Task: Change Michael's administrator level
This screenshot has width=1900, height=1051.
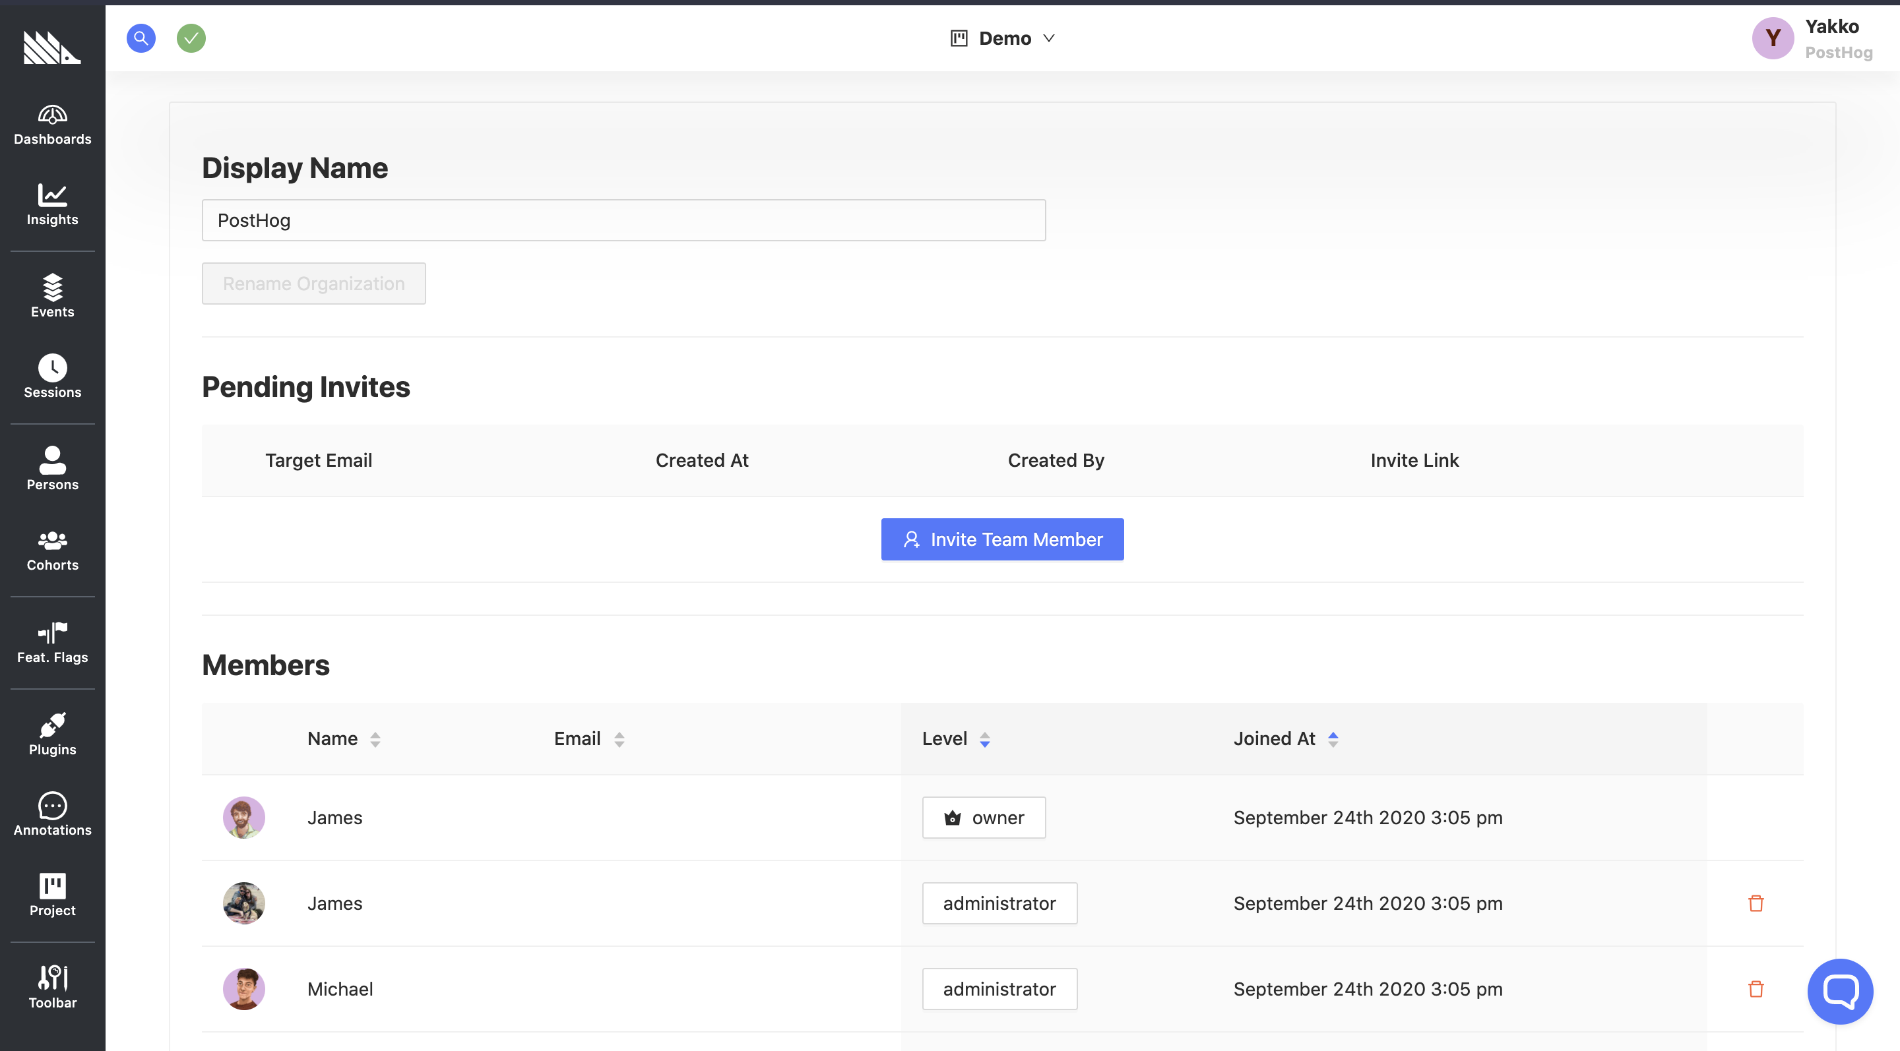Action: pyautogui.click(x=999, y=988)
